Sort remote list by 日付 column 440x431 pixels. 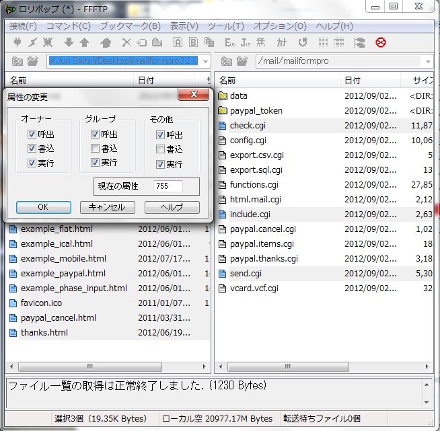pos(370,81)
